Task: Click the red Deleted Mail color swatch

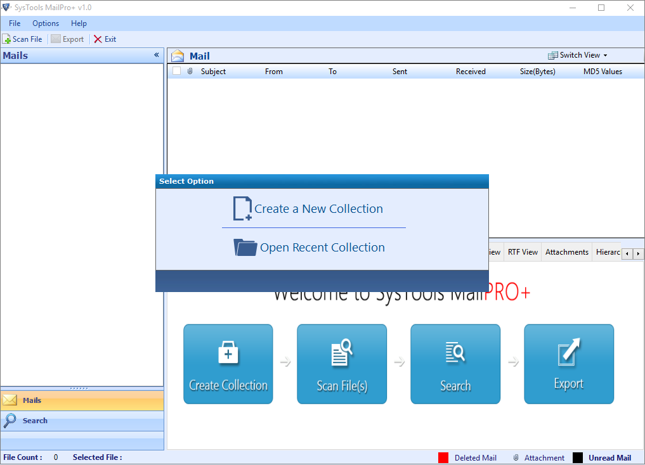Action: pyautogui.click(x=443, y=457)
